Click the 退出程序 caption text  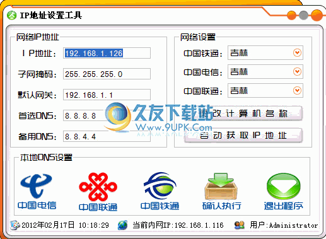coord(284,206)
